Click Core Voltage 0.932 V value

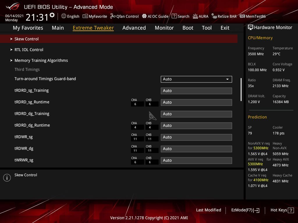pos(279,70)
